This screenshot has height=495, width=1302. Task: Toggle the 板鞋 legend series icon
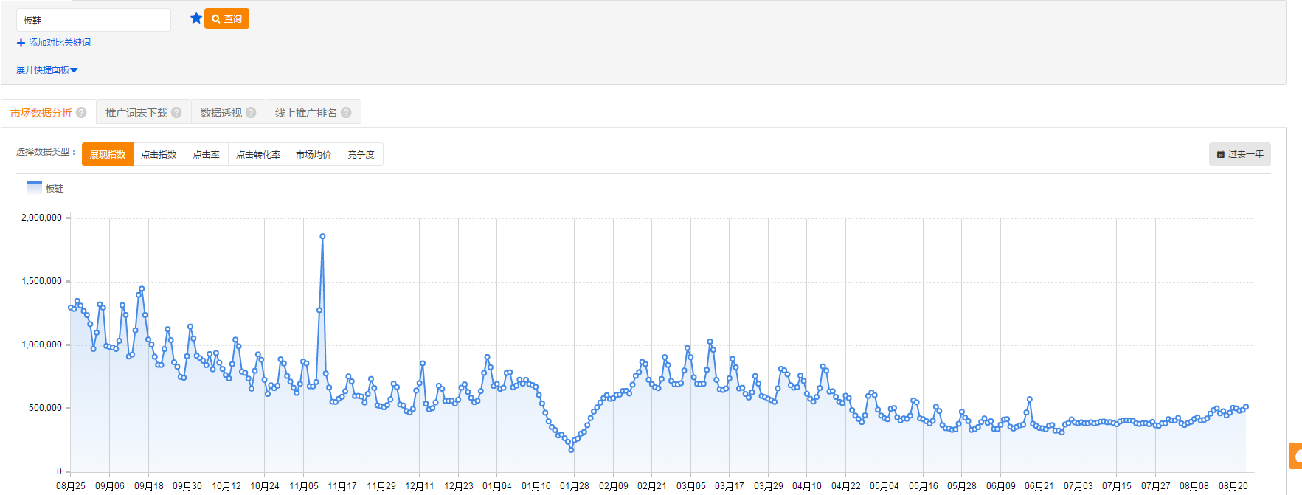35,187
